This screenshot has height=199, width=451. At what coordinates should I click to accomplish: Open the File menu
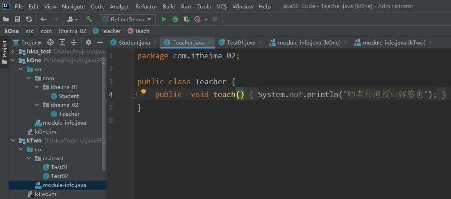tap(19, 6)
